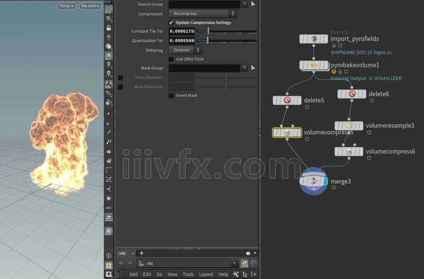Click the forward navigation arrow
The height and width of the screenshot is (279, 424).
(130, 263)
